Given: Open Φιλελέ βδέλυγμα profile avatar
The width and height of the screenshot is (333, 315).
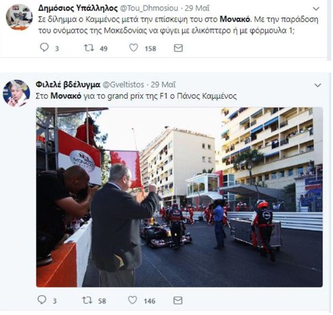Looking at the screenshot, I should point(16,93).
